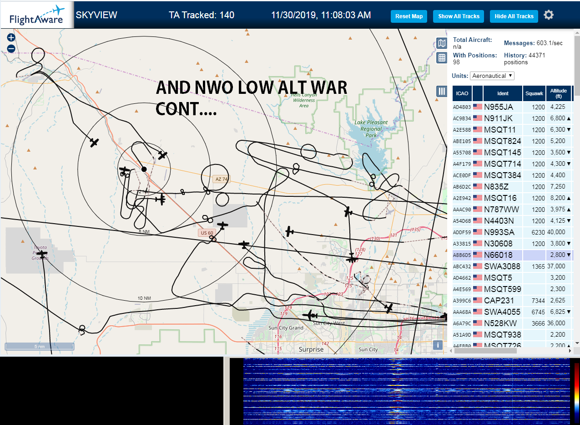Click squawk code 7344
This screenshot has height=425, width=580.
point(538,301)
